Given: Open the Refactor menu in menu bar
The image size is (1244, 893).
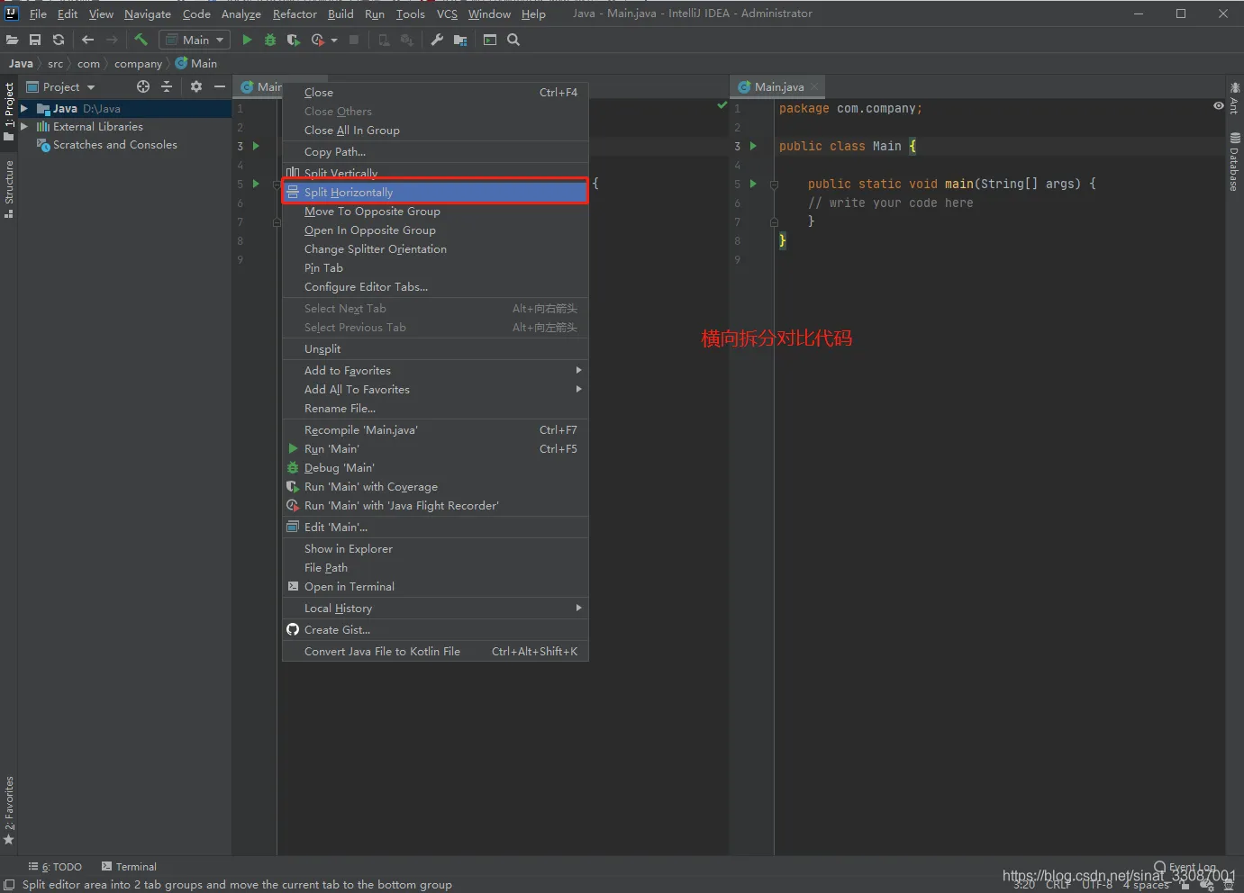Looking at the screenshot, I should point(295,14).
